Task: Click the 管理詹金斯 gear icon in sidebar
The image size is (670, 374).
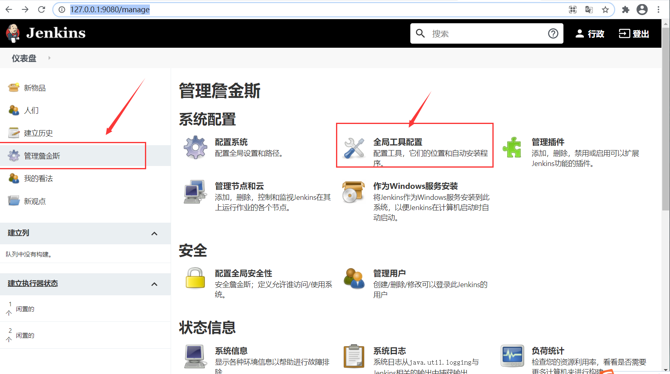Action: pos(13,155)
